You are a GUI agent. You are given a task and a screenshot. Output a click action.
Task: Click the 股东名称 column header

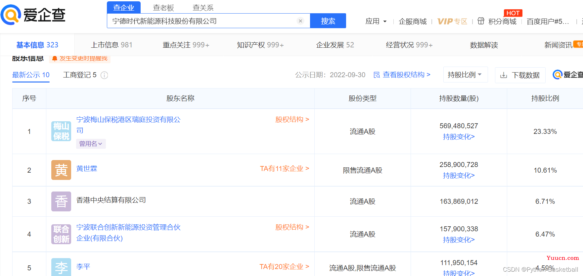(x=180, y=98)
